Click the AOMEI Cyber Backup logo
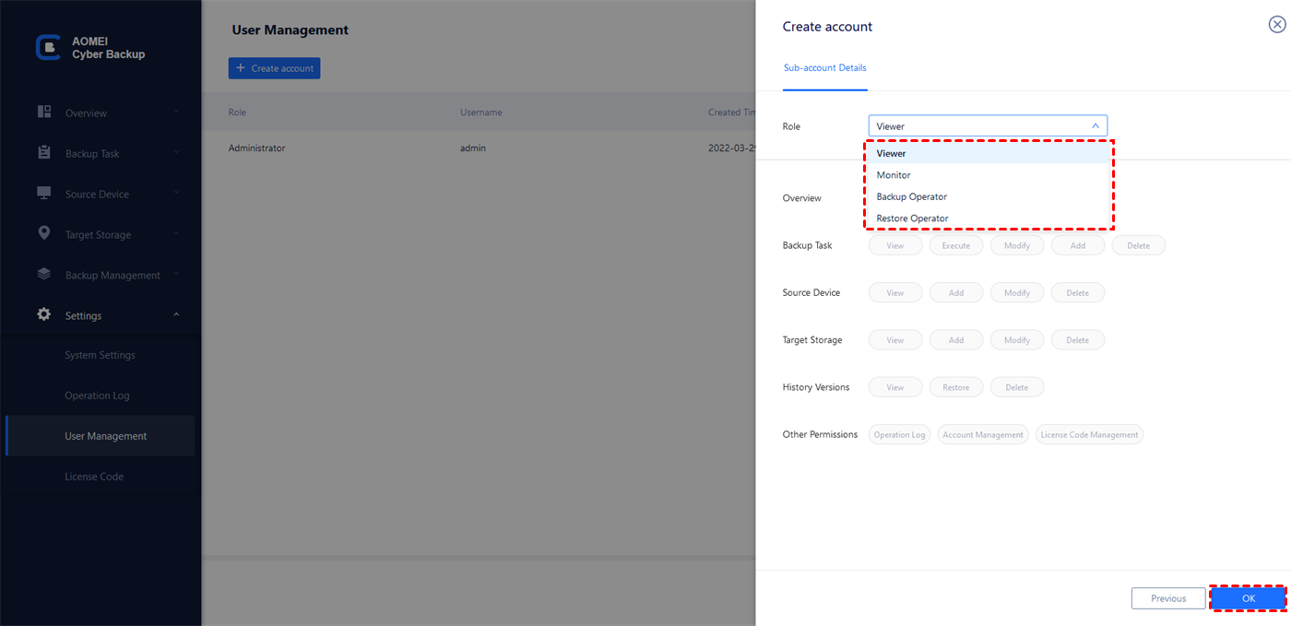Viewport: 1291px width, 626px height. click(x=48, y=48)
